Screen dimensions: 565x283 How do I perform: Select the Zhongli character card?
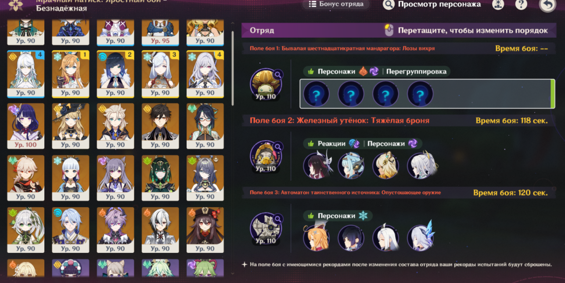160,126
